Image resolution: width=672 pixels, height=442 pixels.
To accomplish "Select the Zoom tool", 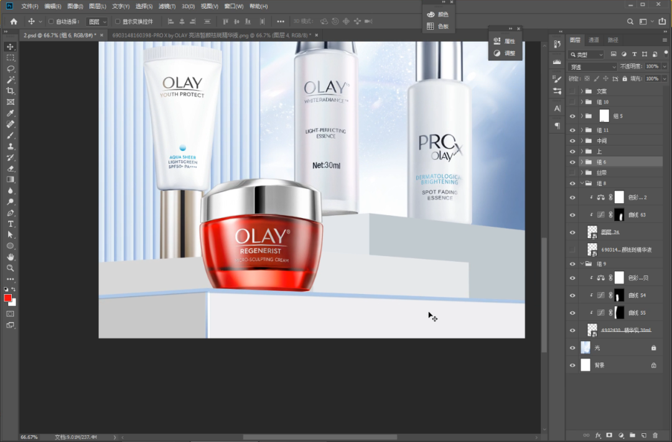I will tap(11, 268).
